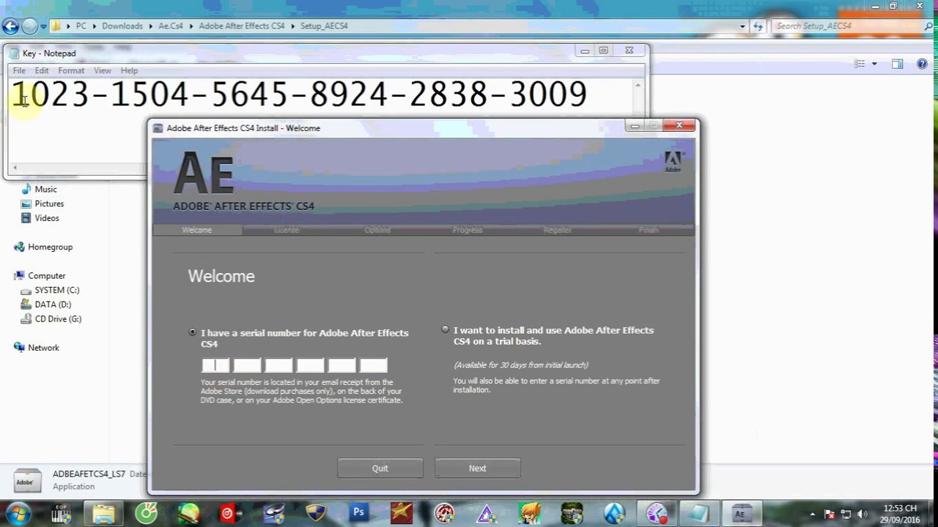Go forward in Explorer
Viewport: 938px width, 527px height.
tap(29, 26)
